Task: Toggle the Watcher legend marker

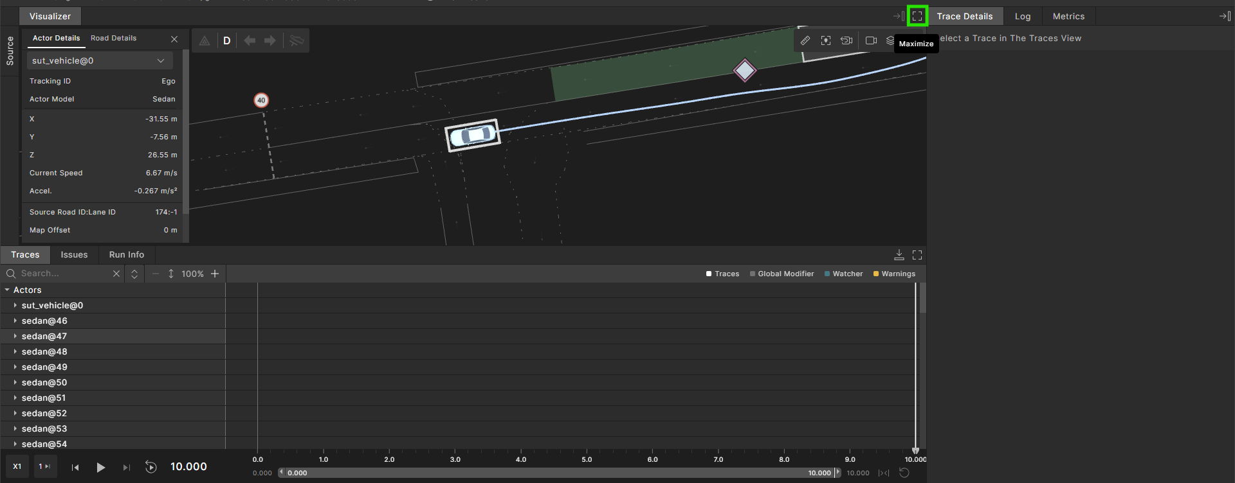Action: click(827, 274)
